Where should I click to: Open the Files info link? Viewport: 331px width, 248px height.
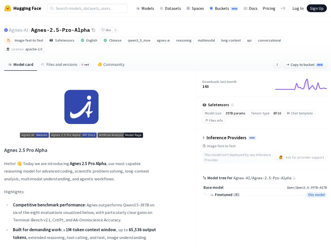tap(214, 120)
